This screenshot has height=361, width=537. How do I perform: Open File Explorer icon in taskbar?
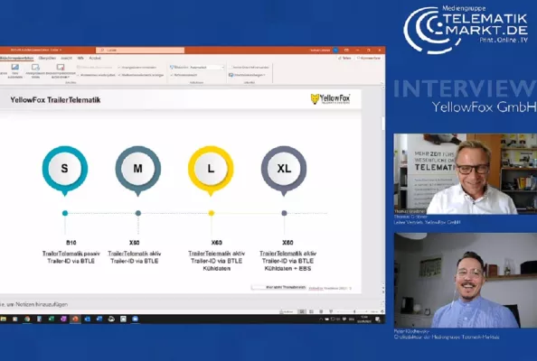point(4,319)
